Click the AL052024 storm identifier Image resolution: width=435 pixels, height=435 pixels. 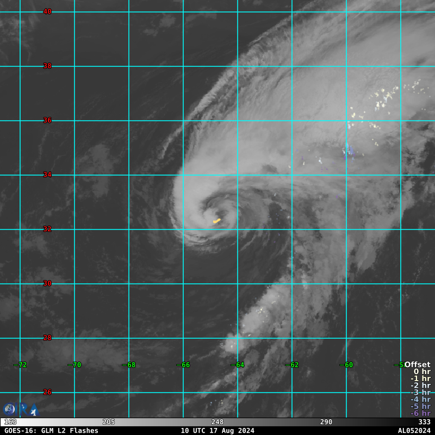[x=414, y=431]
